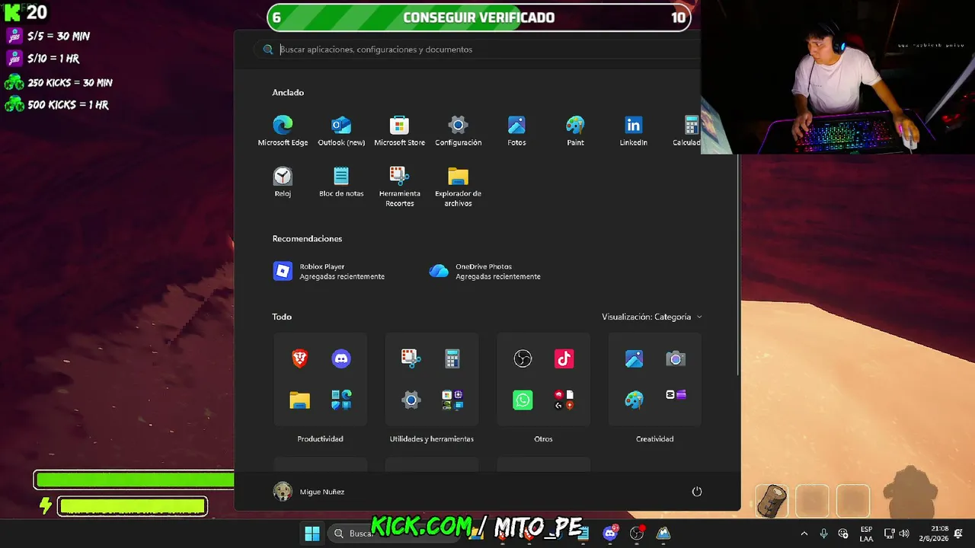Open the Calculadora pinned app

pos(687,130)
